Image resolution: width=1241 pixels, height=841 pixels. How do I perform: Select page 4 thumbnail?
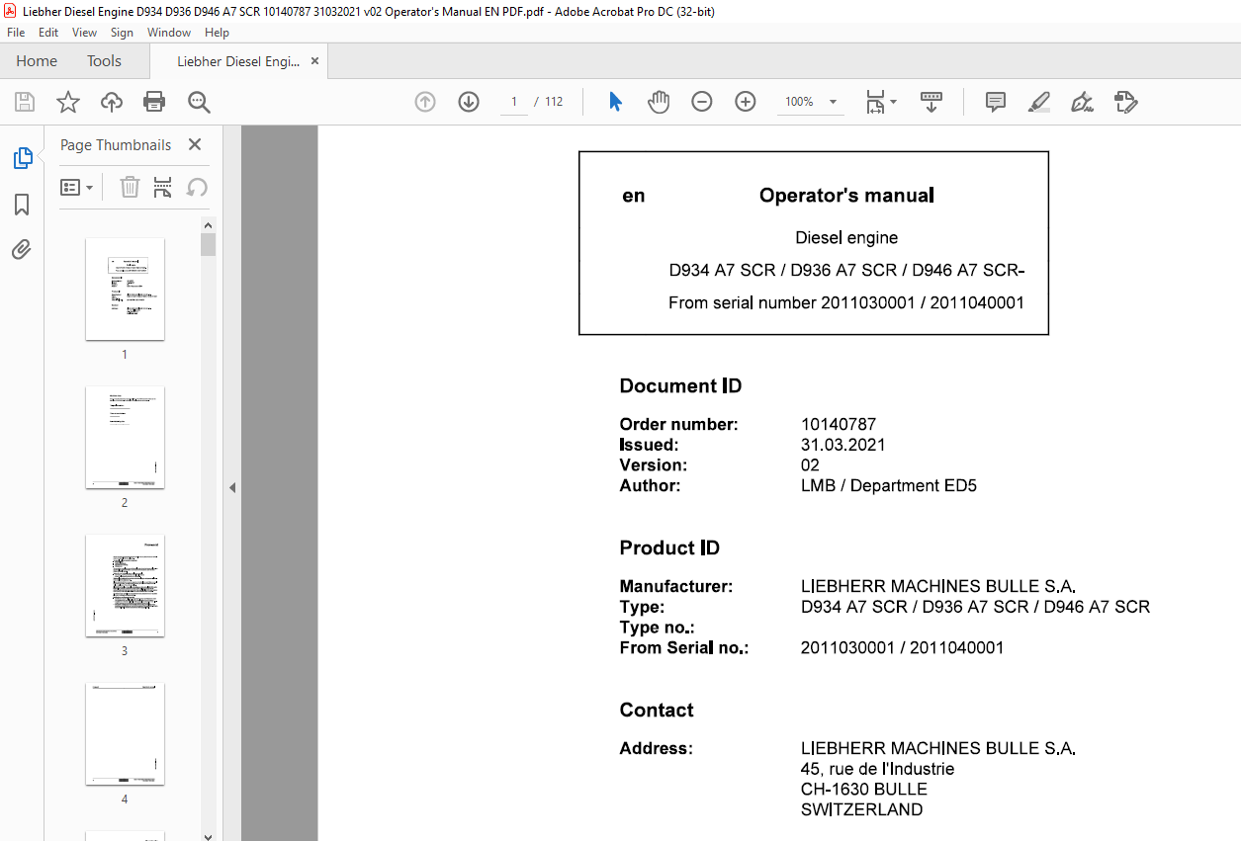pyautogui.click(x=125, y=733)
